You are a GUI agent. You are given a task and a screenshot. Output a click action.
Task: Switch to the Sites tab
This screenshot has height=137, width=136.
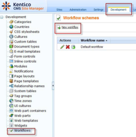(59, 10)
